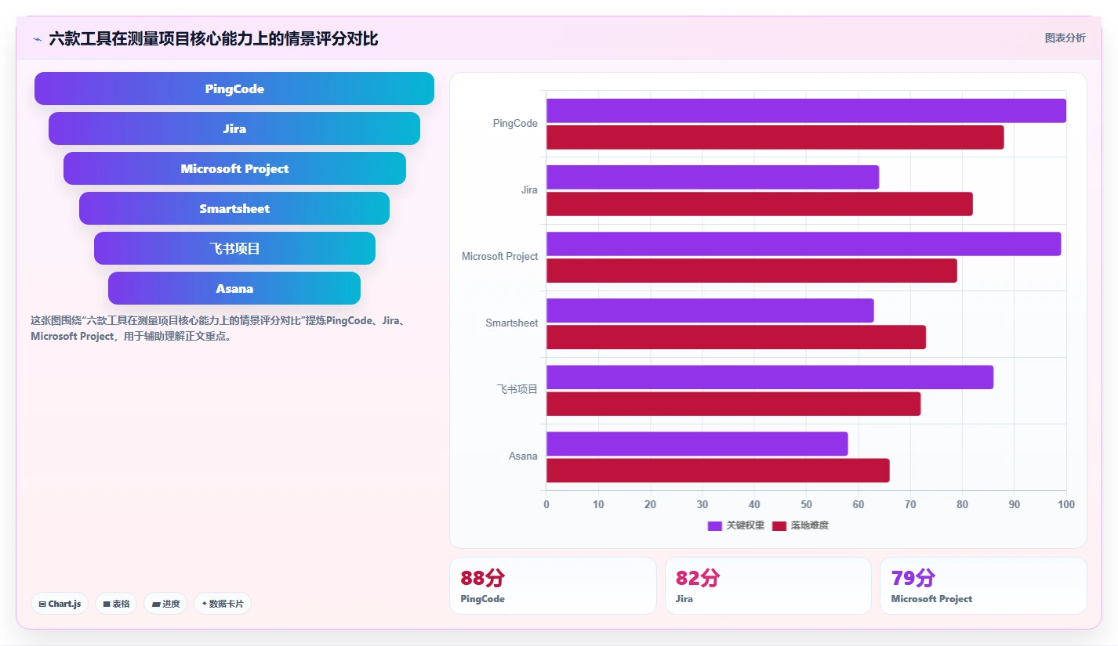Click the Jira red 落地难度 bar
The image size is (1118, 646).
[x=760, y=204]
